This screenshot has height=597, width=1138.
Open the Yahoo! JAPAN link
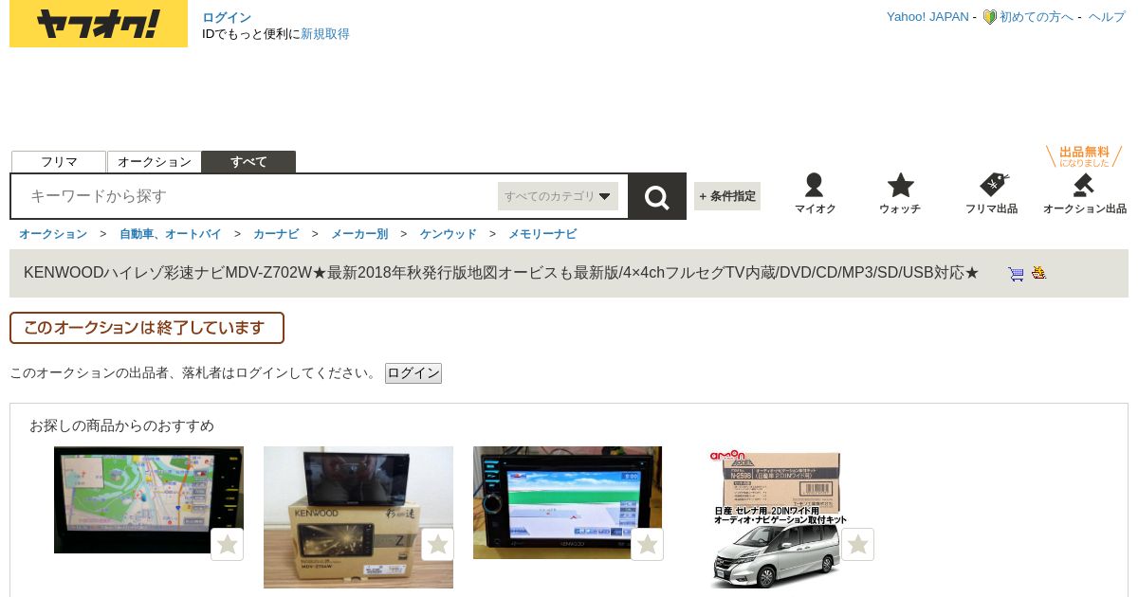tap(927, 17)
